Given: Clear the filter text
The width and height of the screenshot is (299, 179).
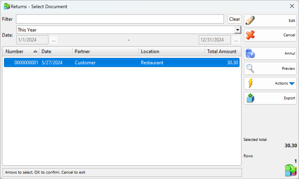Looking at the screenshot, I should tap(234, 19).
